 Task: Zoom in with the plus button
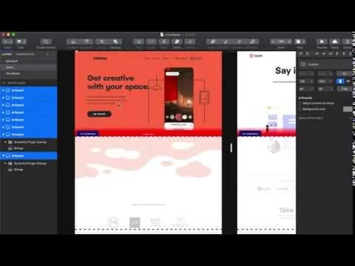[289, 41]
